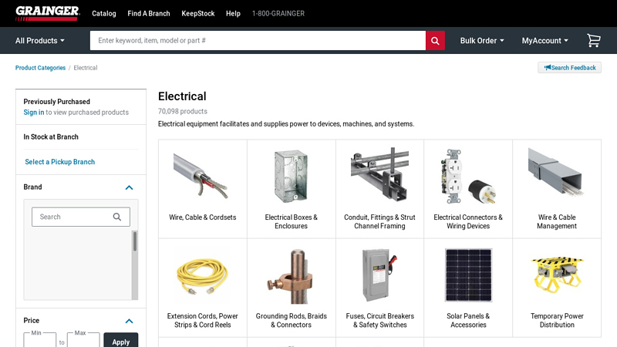This screenshot has height=347, width=617.
Task: Click the Wire & Cable Management label
Action: pyautogui.click(x=556, y=221)
